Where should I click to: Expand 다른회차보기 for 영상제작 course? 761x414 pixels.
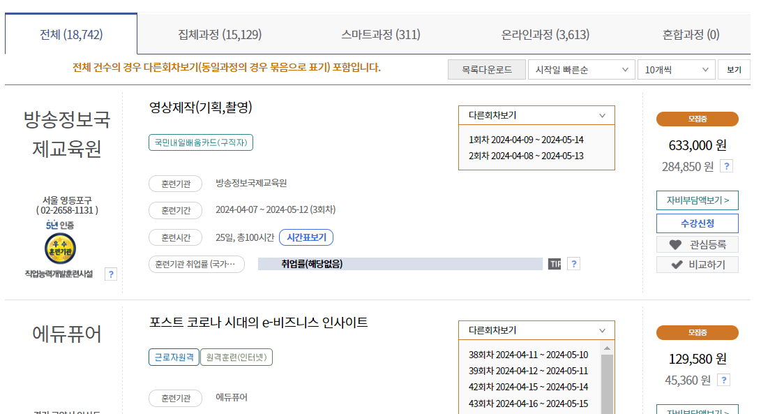tap(536, 115)
